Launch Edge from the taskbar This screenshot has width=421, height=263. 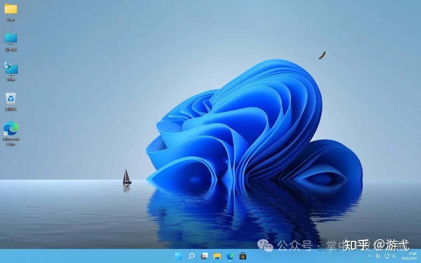230,256
